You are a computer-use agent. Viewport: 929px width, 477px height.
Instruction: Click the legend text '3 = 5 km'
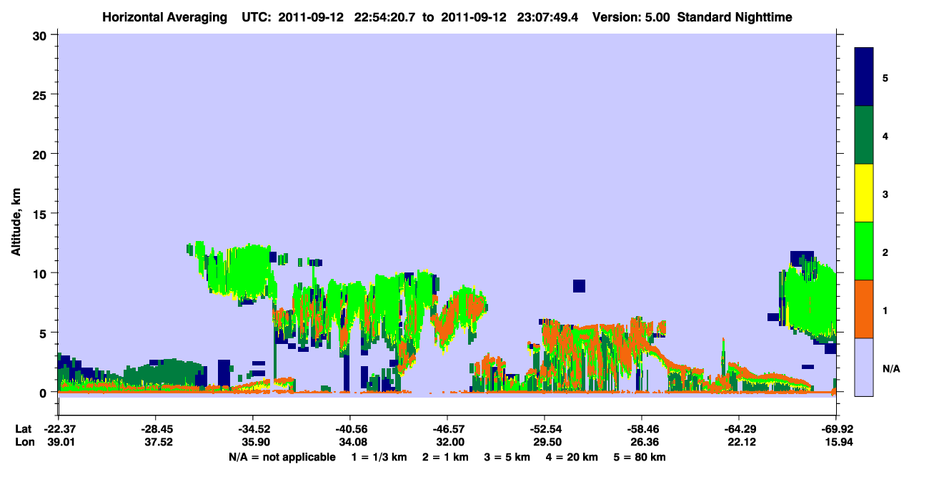coord(508,457)
